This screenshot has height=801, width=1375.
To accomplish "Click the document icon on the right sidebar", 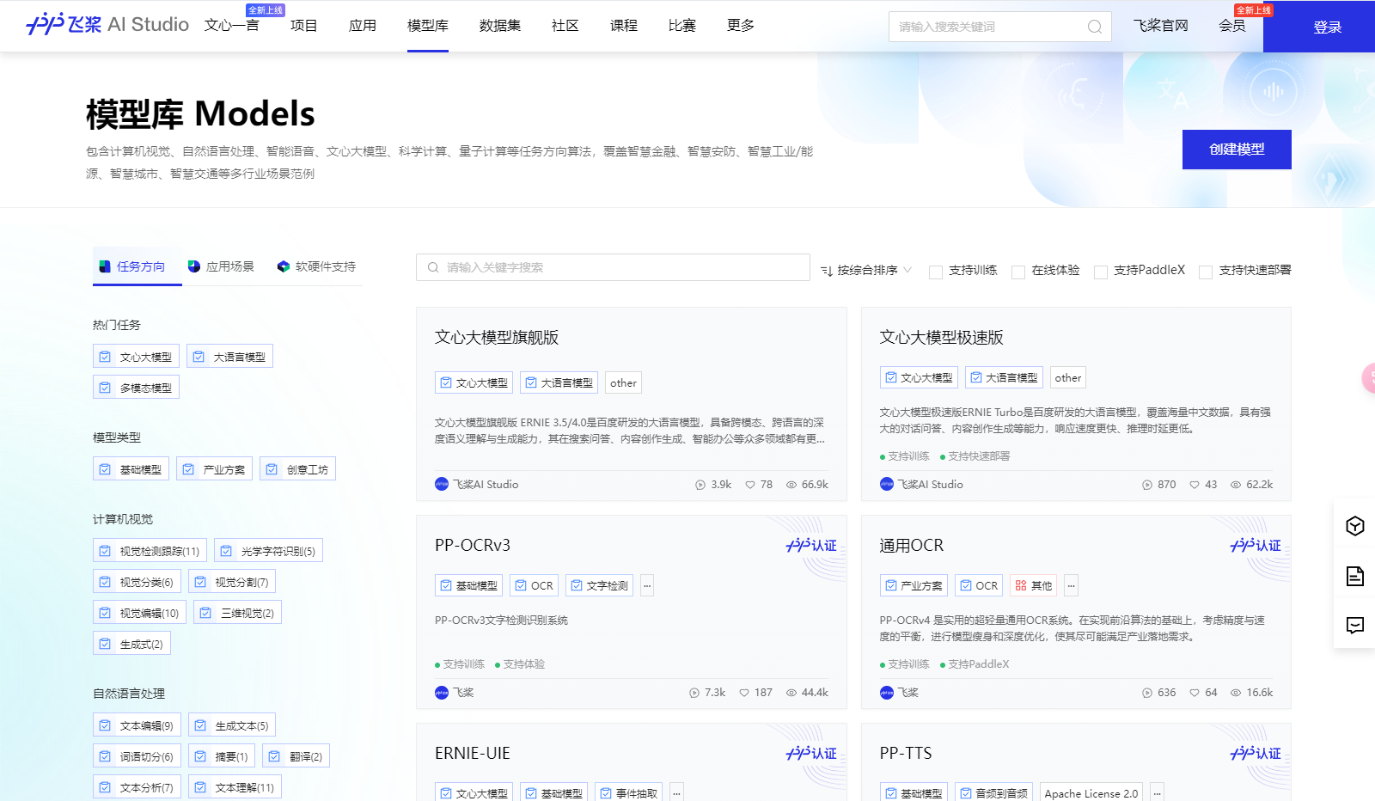I will tap(1354, 577).
